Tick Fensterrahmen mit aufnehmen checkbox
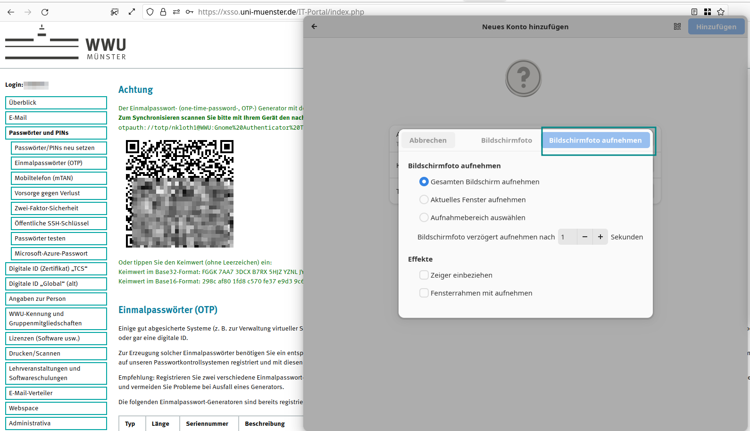750x431 pixels. click(x=424, y=293)
